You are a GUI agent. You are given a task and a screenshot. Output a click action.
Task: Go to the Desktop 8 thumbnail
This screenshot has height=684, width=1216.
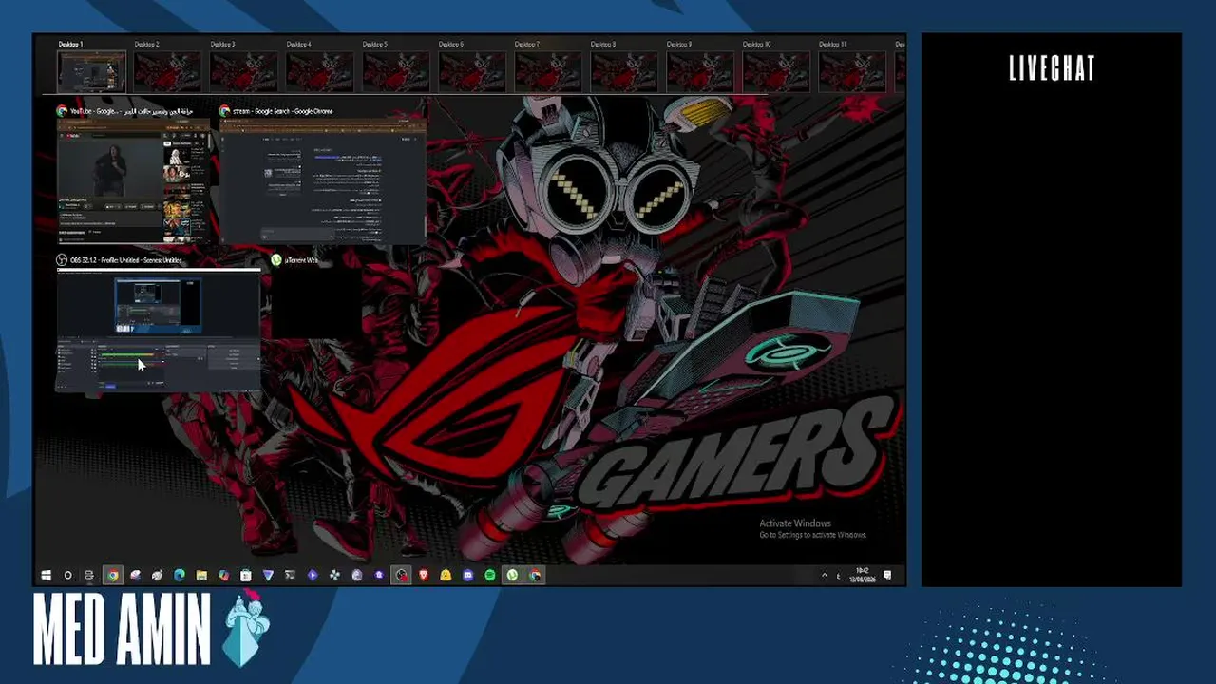623,72
